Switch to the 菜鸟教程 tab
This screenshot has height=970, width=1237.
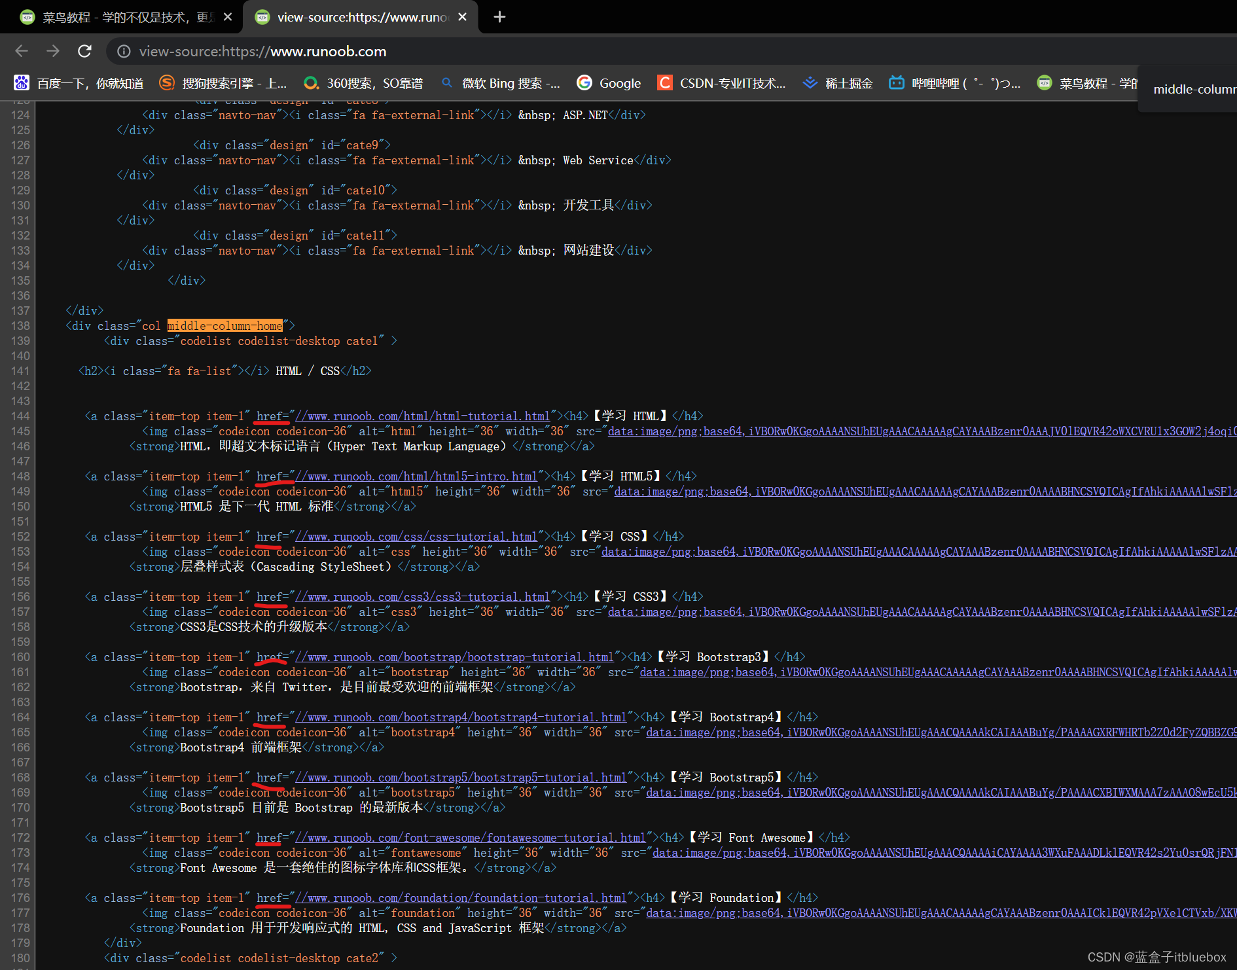point(124,17)
